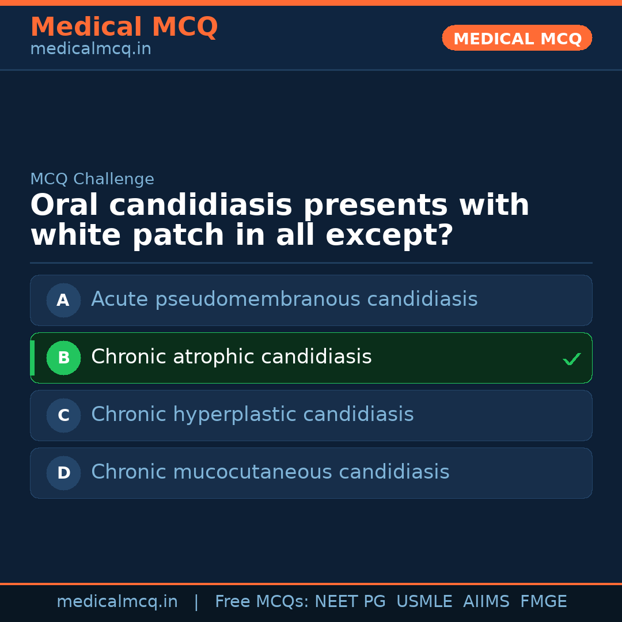Viewport: 622px width, 622px height.
Task: Select Acute pseudomembranous candidiasis answer
Action: click(x=284, y=299)
